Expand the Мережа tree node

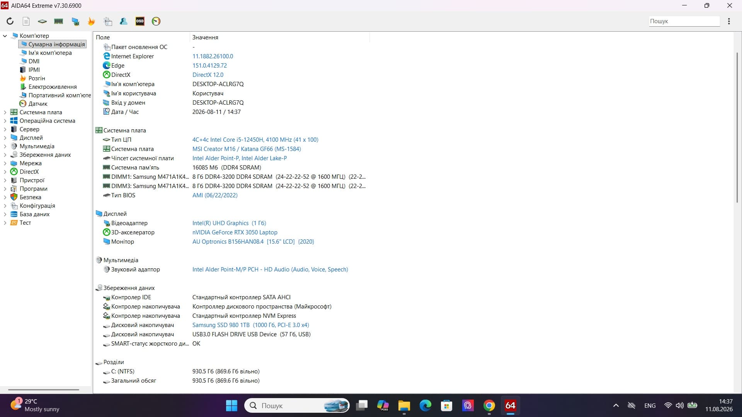[x=5, y=163]
